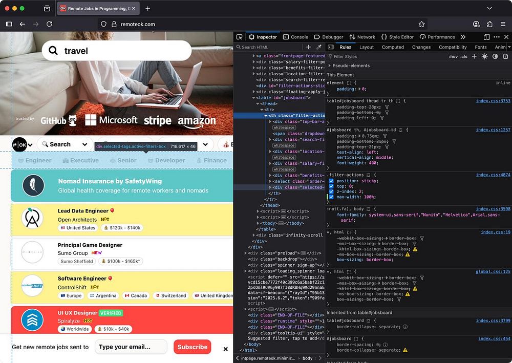This screenshot has width=512, height=363.
Task: Open Responsive Design Mode icon
Action: click(x=486, y=37)
